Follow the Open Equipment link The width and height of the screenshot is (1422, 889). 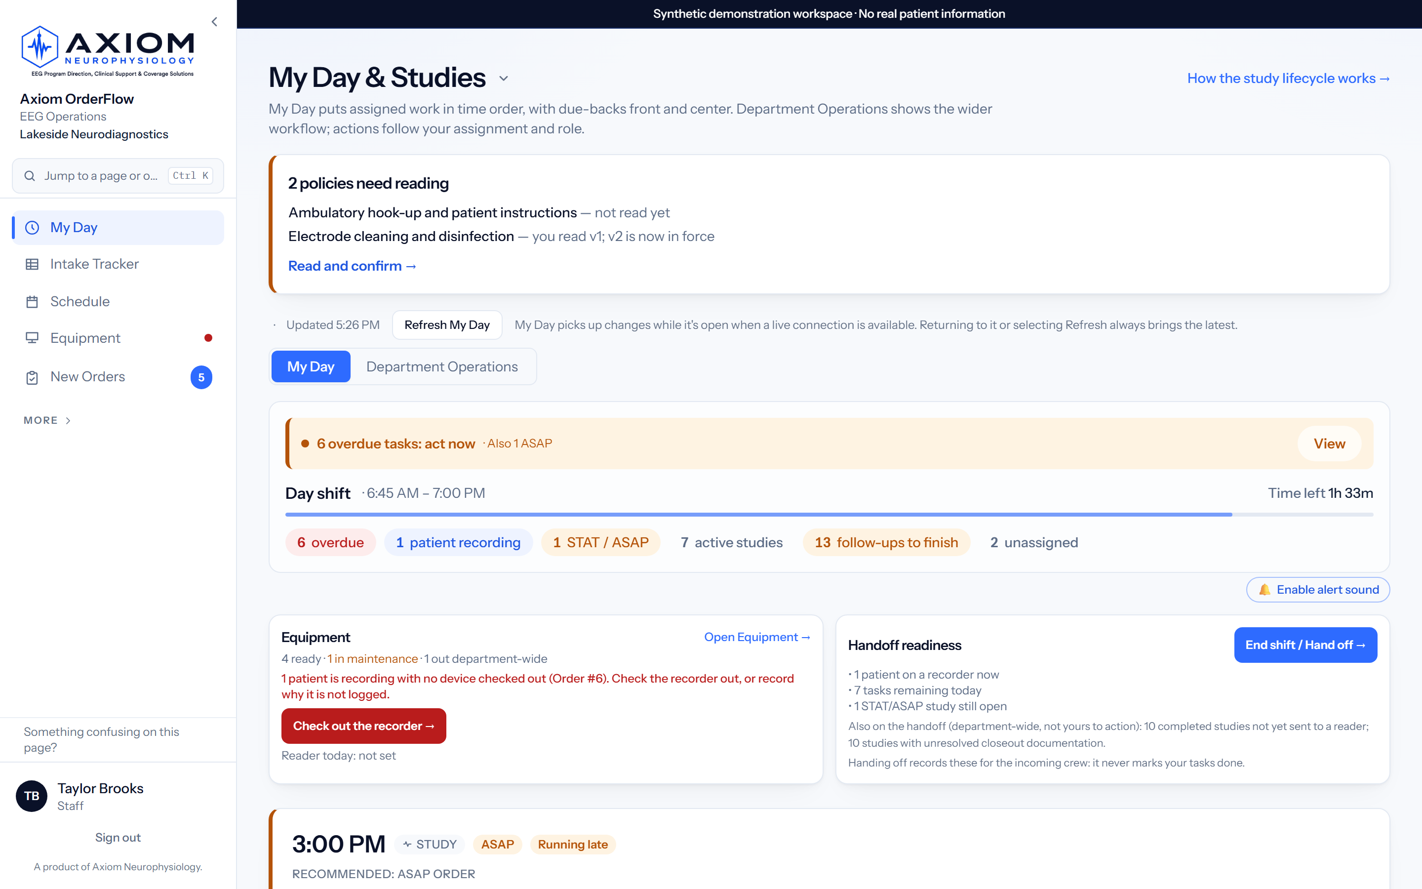pyautogui.click(x=757, y=637)
